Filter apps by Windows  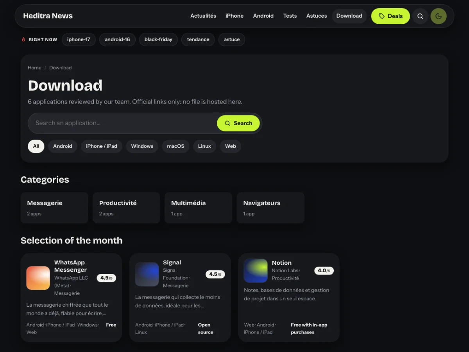142,146
